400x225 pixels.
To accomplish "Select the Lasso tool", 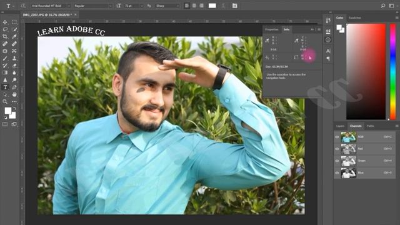I will click(5, 29).
